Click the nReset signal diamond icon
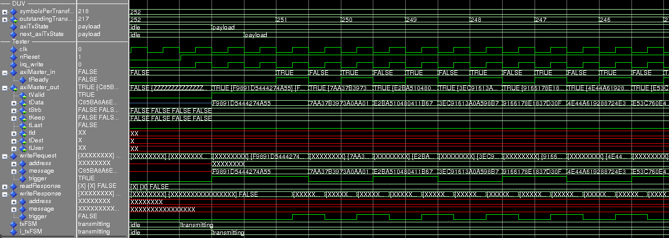669x238 pixels. 13,57
